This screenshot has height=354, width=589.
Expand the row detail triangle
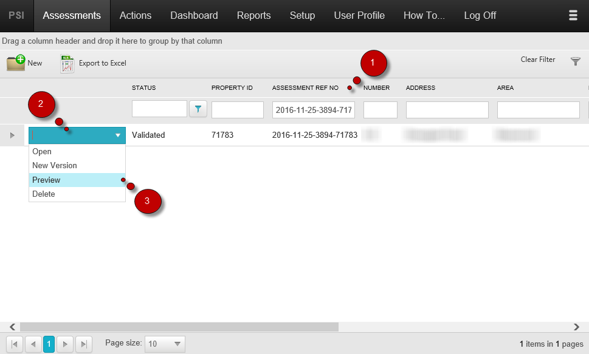[x=12, y=135]
